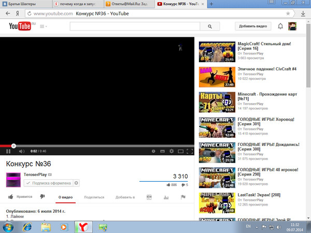Screen dimensions: 311x233
Task: Click the video progress bar handle
Action: [13, 146]
